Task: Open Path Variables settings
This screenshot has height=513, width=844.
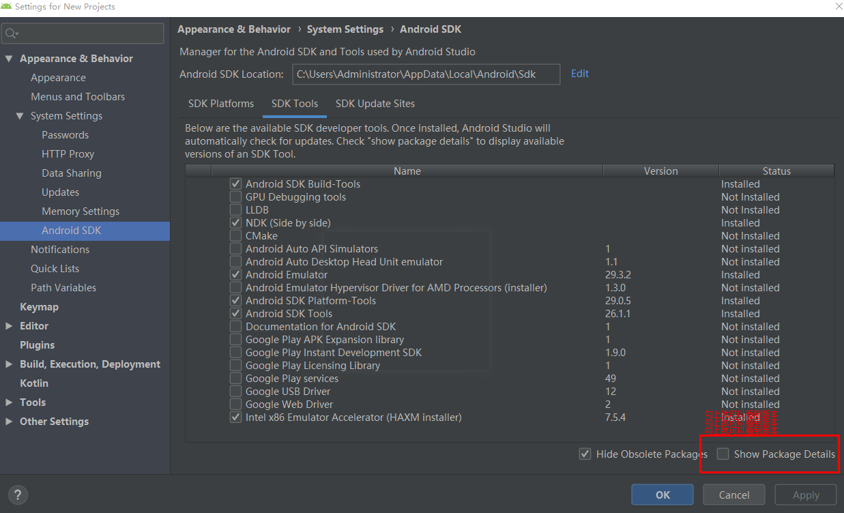Action: [x=63, y=288]
